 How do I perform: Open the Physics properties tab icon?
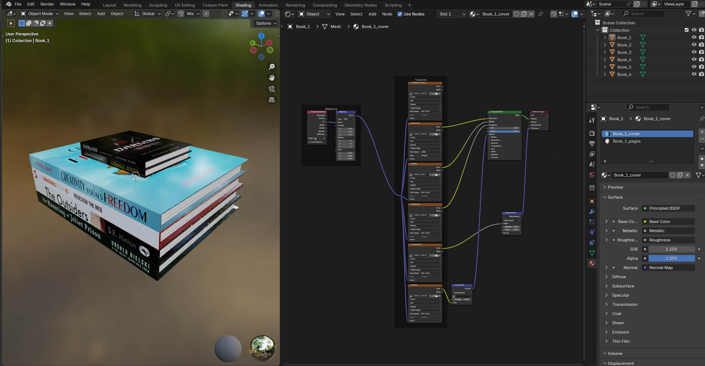tap(592, 232)
